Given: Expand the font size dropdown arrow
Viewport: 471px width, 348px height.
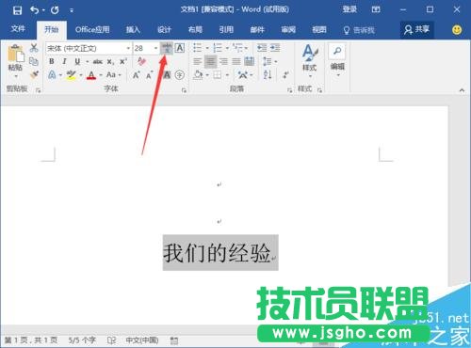Looking at the screenshot, I should point(155,48).
